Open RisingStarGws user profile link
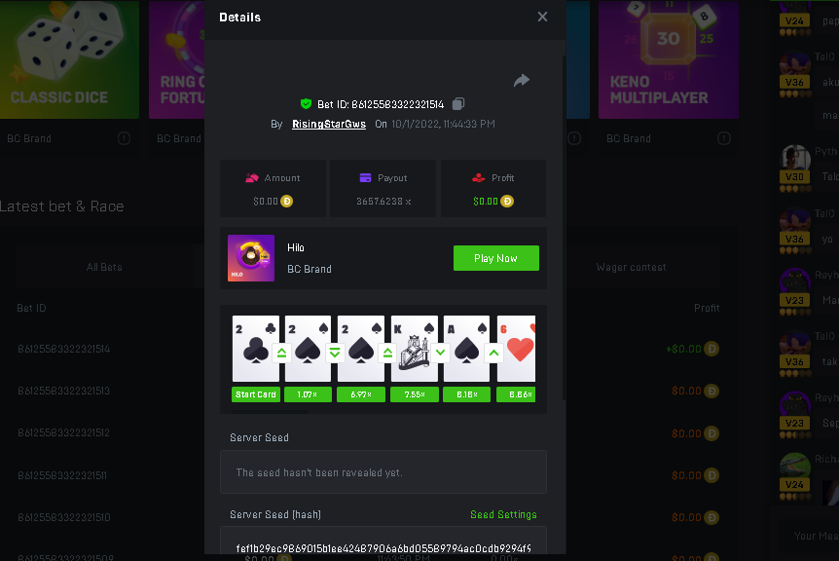839x561 pixels. [329, 125]
